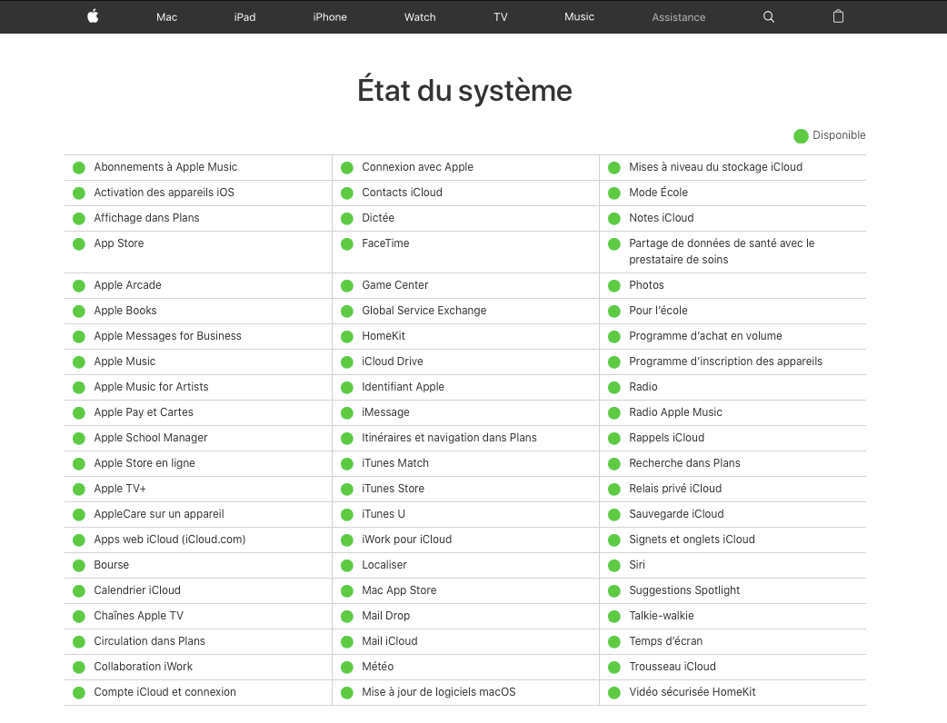The width and height of the screenshot is (947, 723).
Task: Click green status dot beside Siri
Action: [x=614, y=566]
